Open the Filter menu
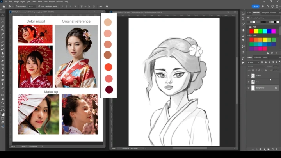The image size is (281, 158). [x=40, y=2]
